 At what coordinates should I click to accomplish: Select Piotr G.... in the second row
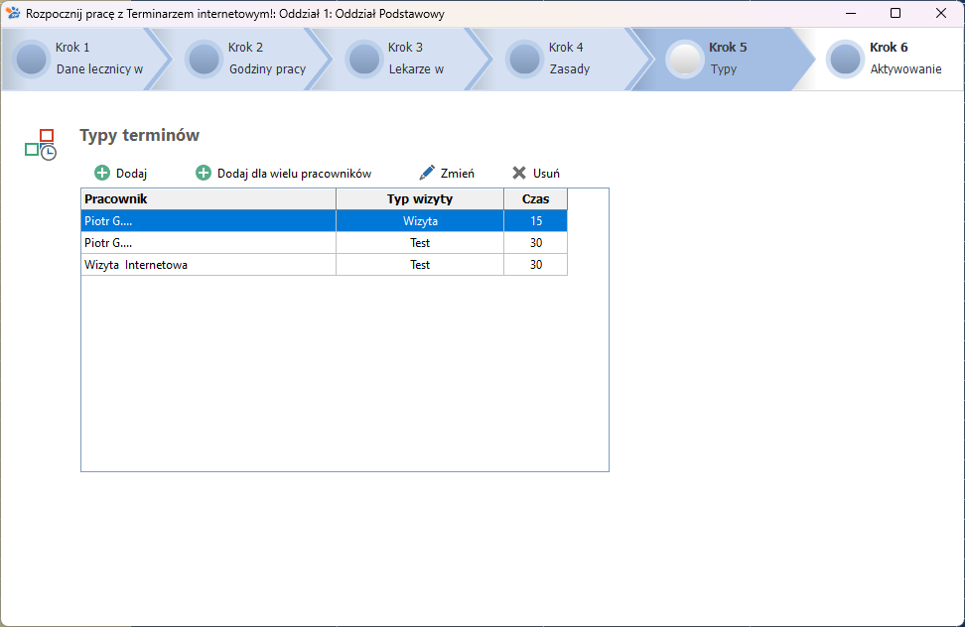(x=208, y=243)
